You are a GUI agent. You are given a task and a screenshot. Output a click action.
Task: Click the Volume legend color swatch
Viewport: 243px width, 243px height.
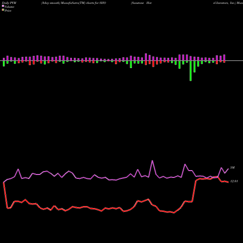click(x=3, y=6)
